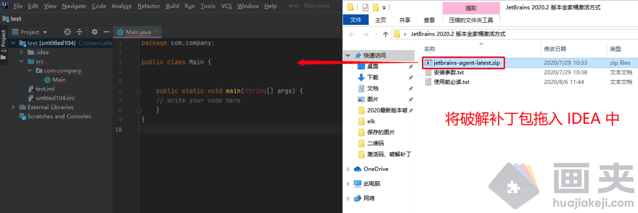Screen dimensions: 638x213
Task: Click the zip file icon of jetbrains-agent-latest.zip
Action: tap(428, 63)
